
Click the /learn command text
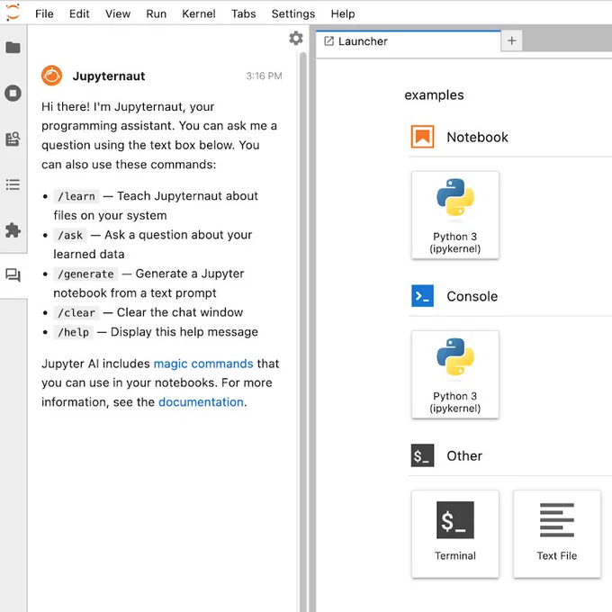click(76, 196)
